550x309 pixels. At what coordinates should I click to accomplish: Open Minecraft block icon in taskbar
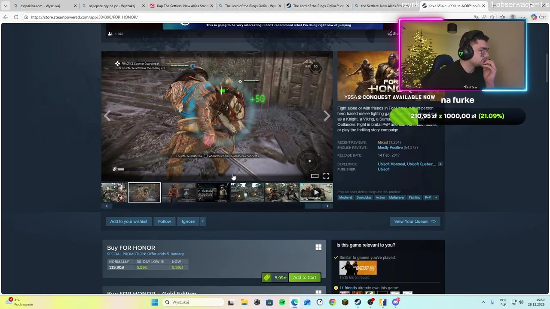pos(345,302)
